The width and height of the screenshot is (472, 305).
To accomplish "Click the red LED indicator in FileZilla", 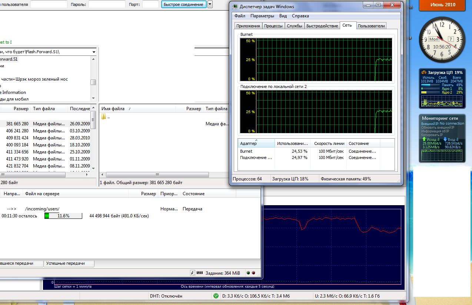I will (x=253, y=273).
